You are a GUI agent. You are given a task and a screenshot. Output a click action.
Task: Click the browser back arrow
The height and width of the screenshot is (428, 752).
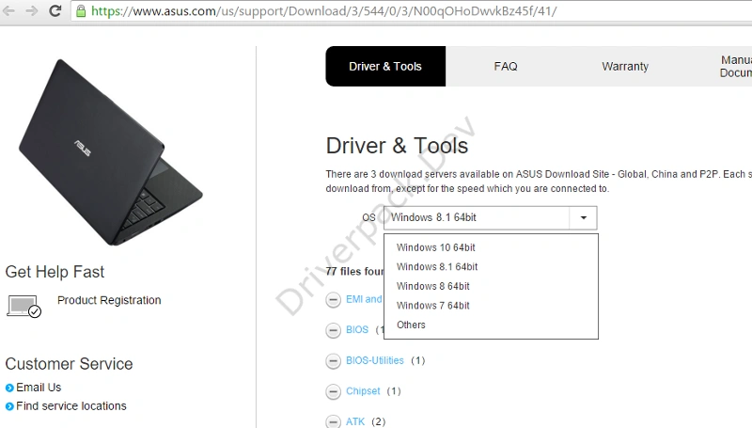tap(8, 10)
